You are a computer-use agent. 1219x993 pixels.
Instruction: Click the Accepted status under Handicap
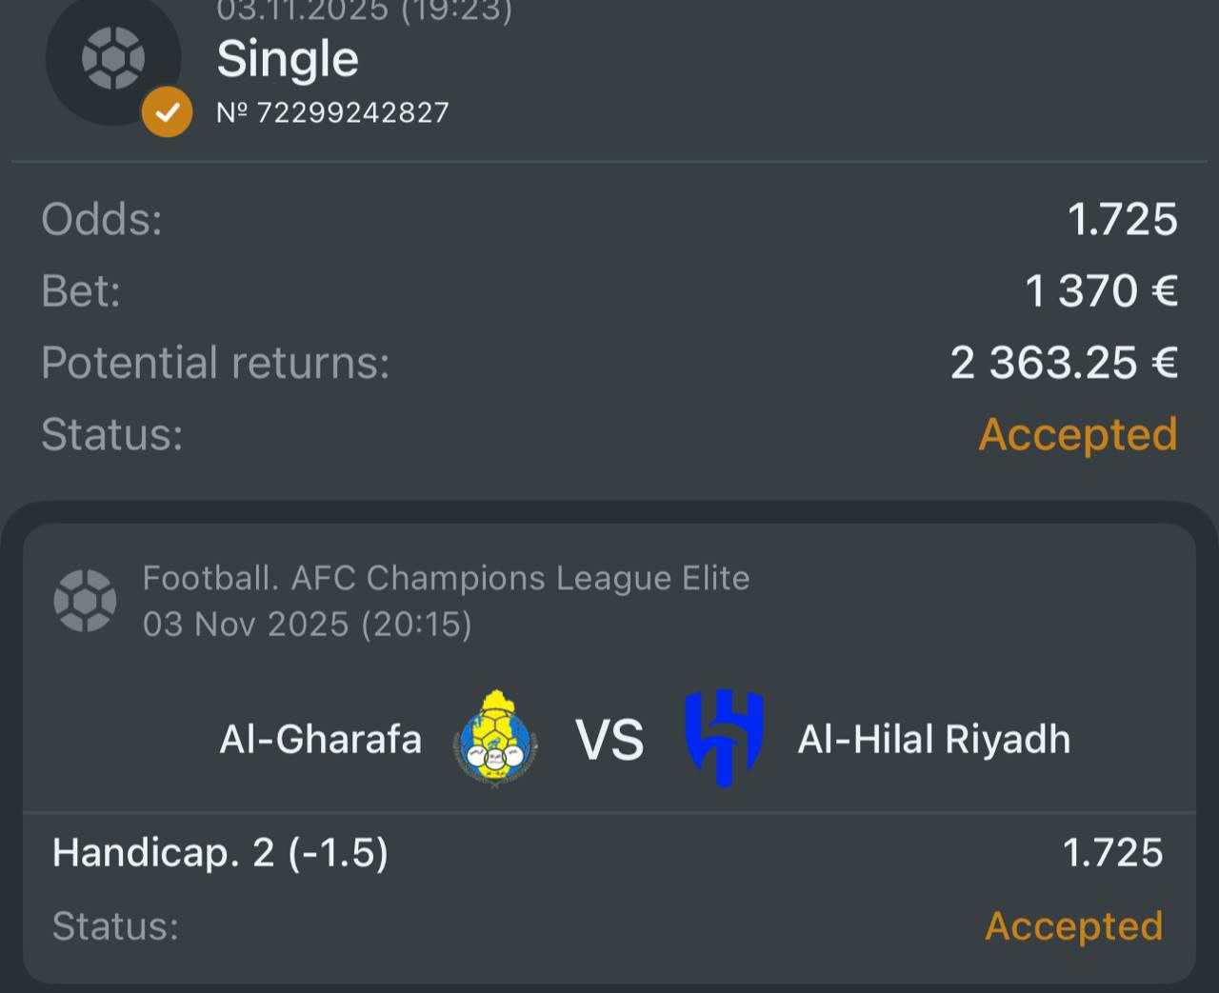tap(1073, 926)
